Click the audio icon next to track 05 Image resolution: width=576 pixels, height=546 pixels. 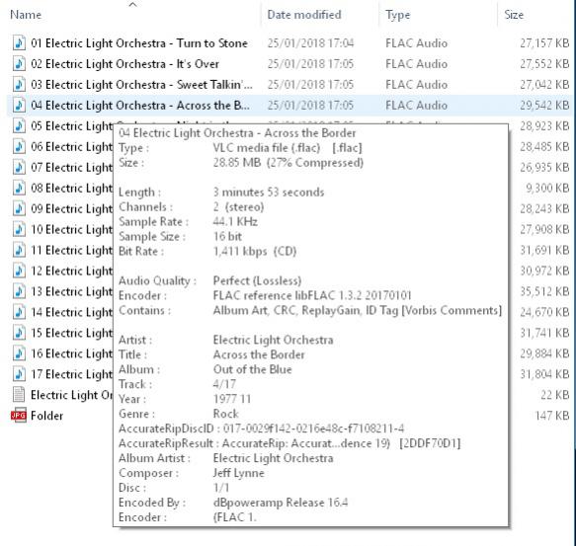pyautogui.click(x=19, y=126)
